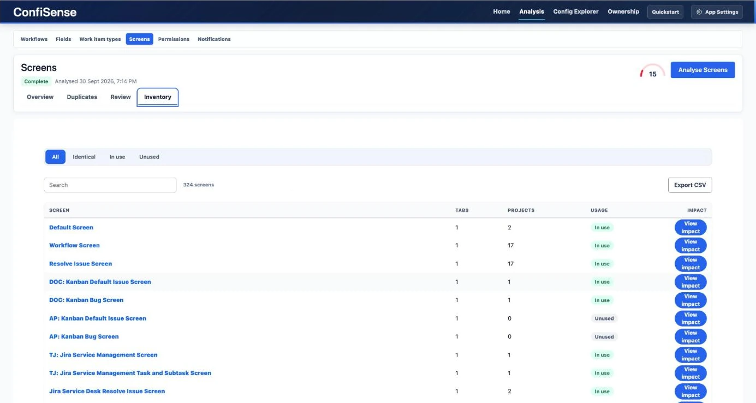The height and width of the screenshot is (403, 756).
Task: Click projects value 2 for Default Screen
Action: (509, 228)
